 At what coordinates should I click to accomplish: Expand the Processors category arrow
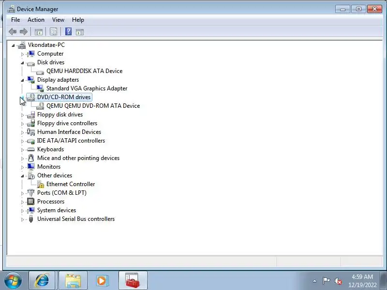[x=22, y=202]
